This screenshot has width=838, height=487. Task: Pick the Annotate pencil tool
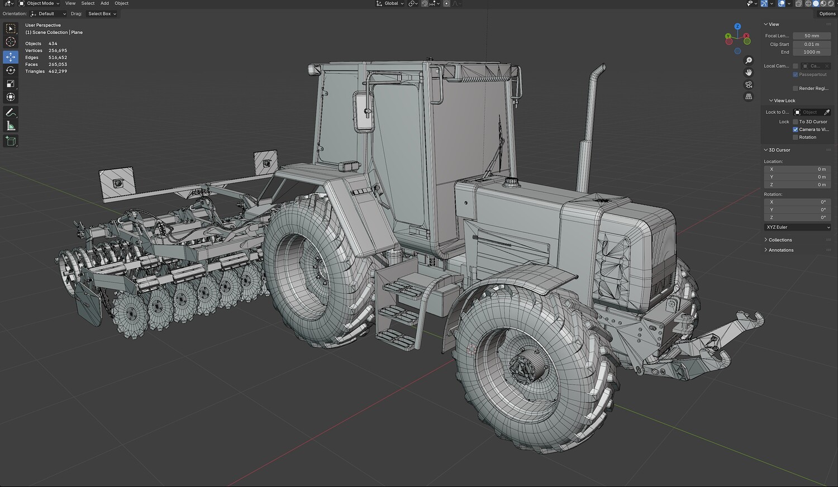pos(11,113)
